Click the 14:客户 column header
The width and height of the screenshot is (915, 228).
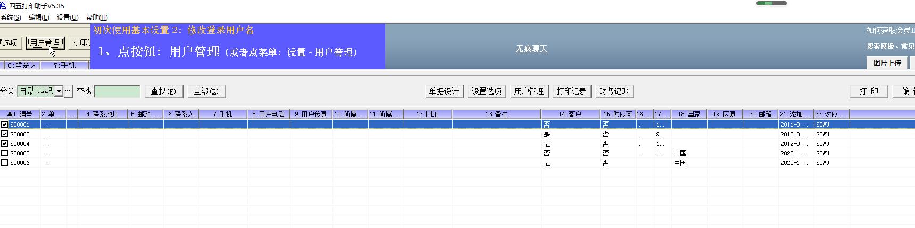click(570, 114)
